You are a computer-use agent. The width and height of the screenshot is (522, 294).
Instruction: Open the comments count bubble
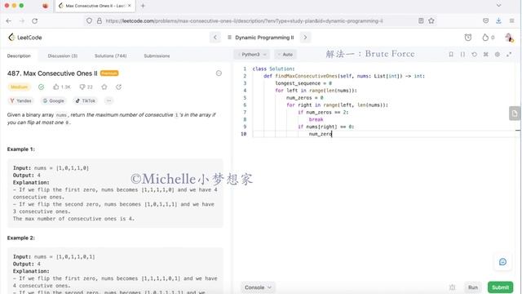tap(86, 87)
